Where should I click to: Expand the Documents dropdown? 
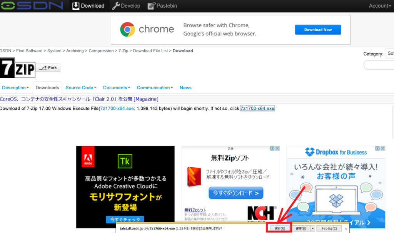click(x=117, y=88)
